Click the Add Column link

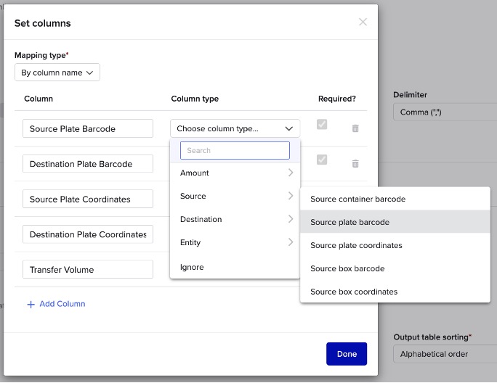62,304
